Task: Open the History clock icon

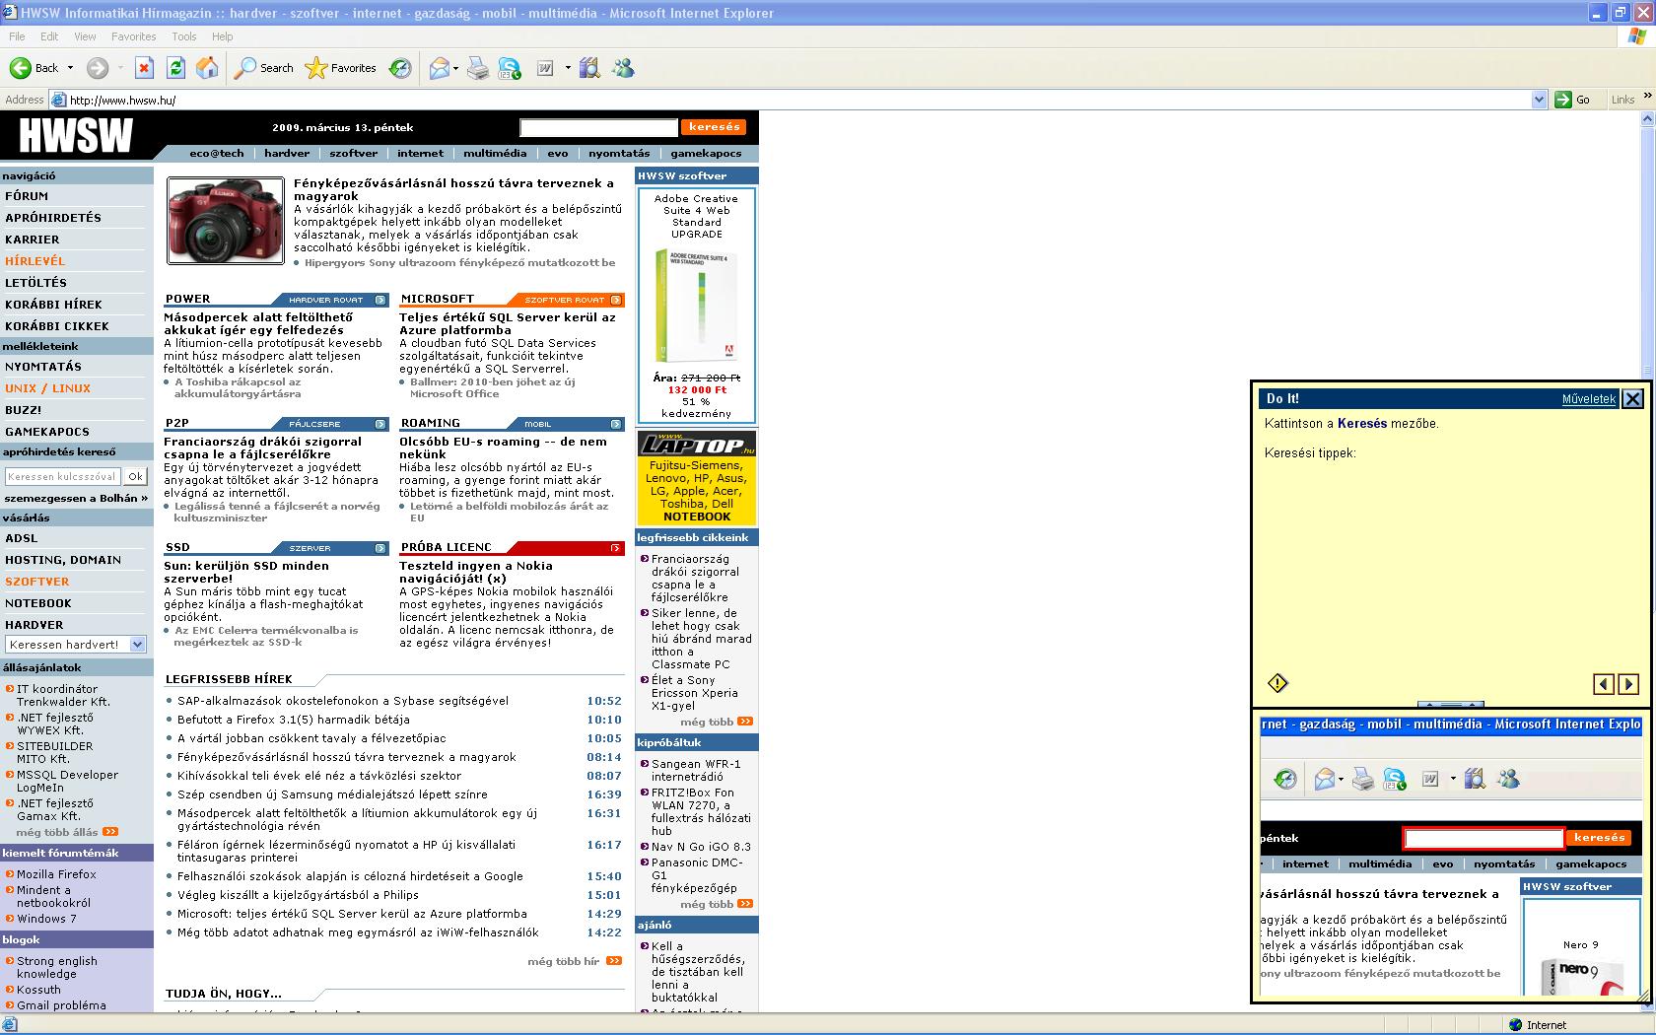Action: (400, 68)
